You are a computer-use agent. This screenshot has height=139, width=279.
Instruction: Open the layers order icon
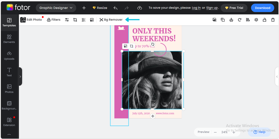(256, 20)
